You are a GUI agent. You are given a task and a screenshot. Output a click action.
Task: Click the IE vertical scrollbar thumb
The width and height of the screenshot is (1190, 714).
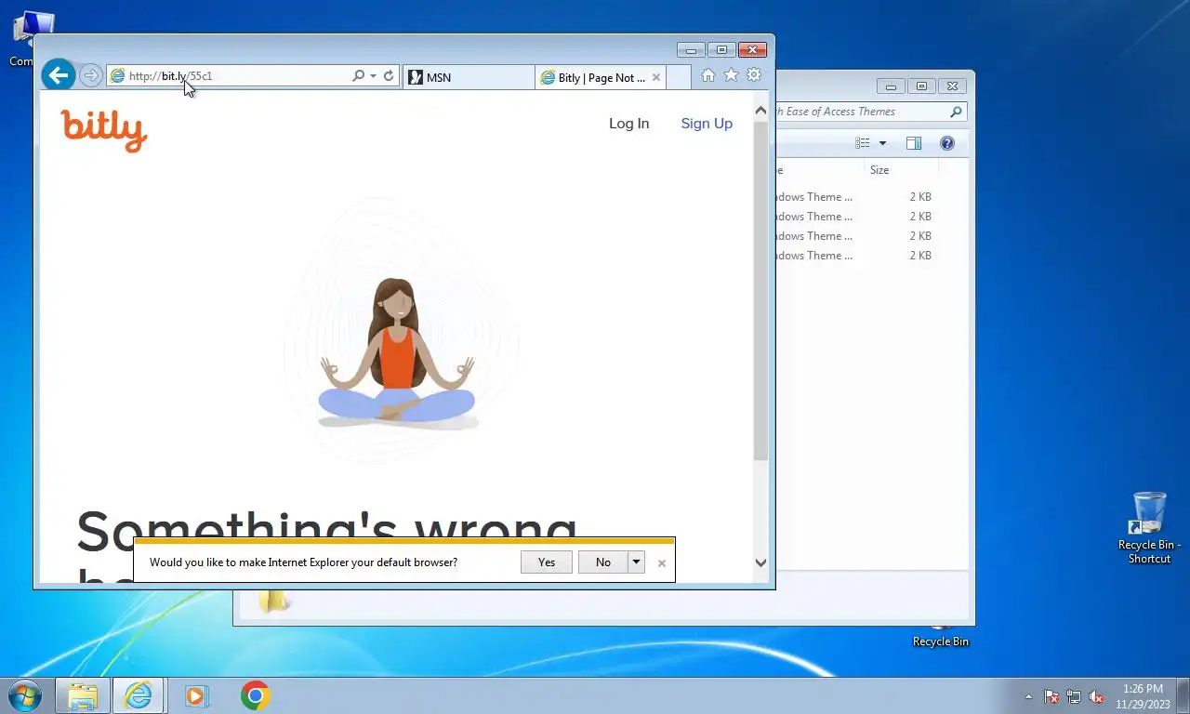tap(761, 290)
